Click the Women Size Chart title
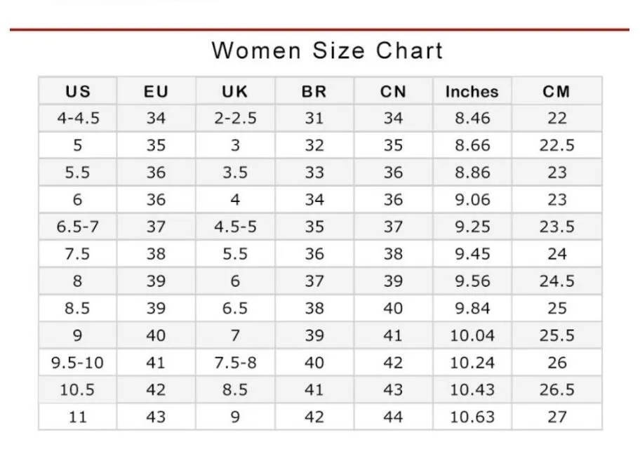Viewport: 640px width, 468px height. pos(327,51)
